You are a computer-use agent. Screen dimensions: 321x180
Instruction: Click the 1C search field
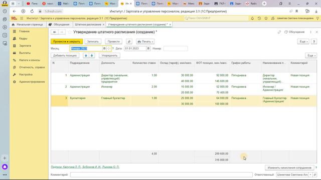[216, 18]
